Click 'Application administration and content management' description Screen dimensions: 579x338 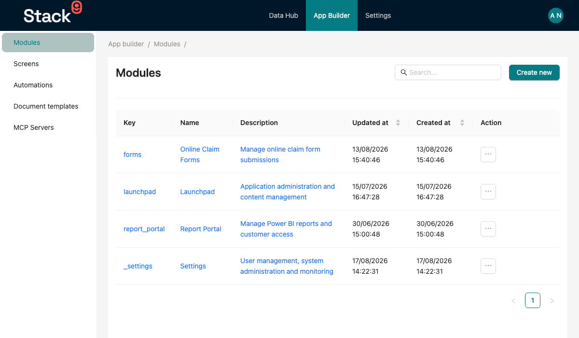[x=288, y=192]
